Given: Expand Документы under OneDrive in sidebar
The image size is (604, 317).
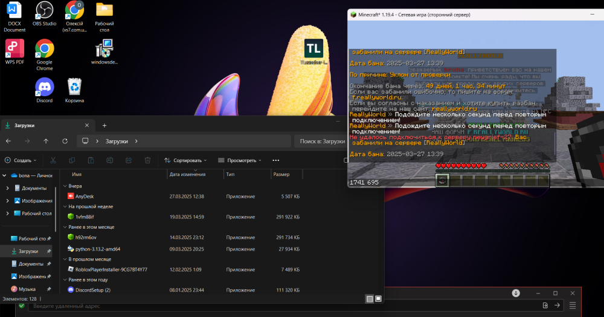Looking at the screenshot, I should [x=7, y=188].
